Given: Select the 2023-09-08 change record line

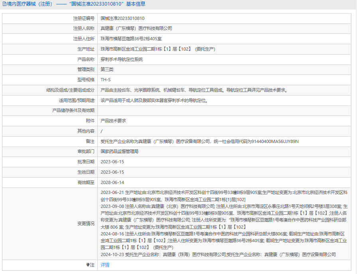Looking at the screenshot, I should pos(224,217).
